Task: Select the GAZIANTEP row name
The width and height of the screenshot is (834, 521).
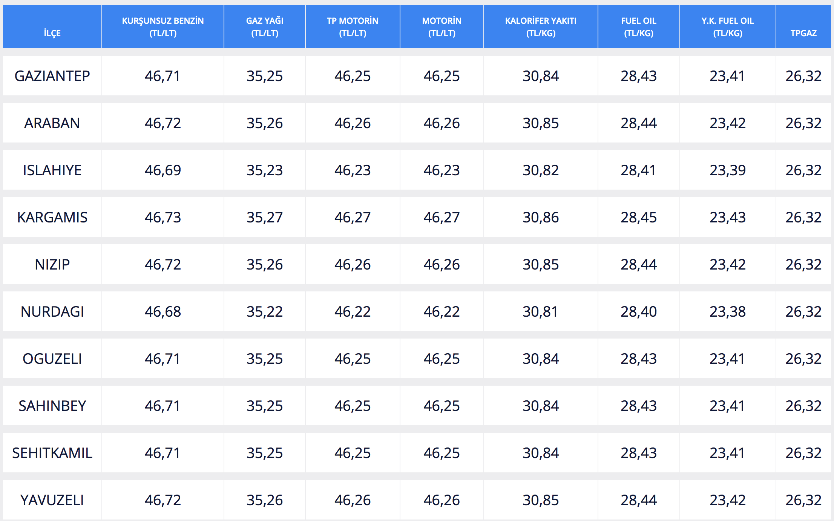Action: (52, 76)
